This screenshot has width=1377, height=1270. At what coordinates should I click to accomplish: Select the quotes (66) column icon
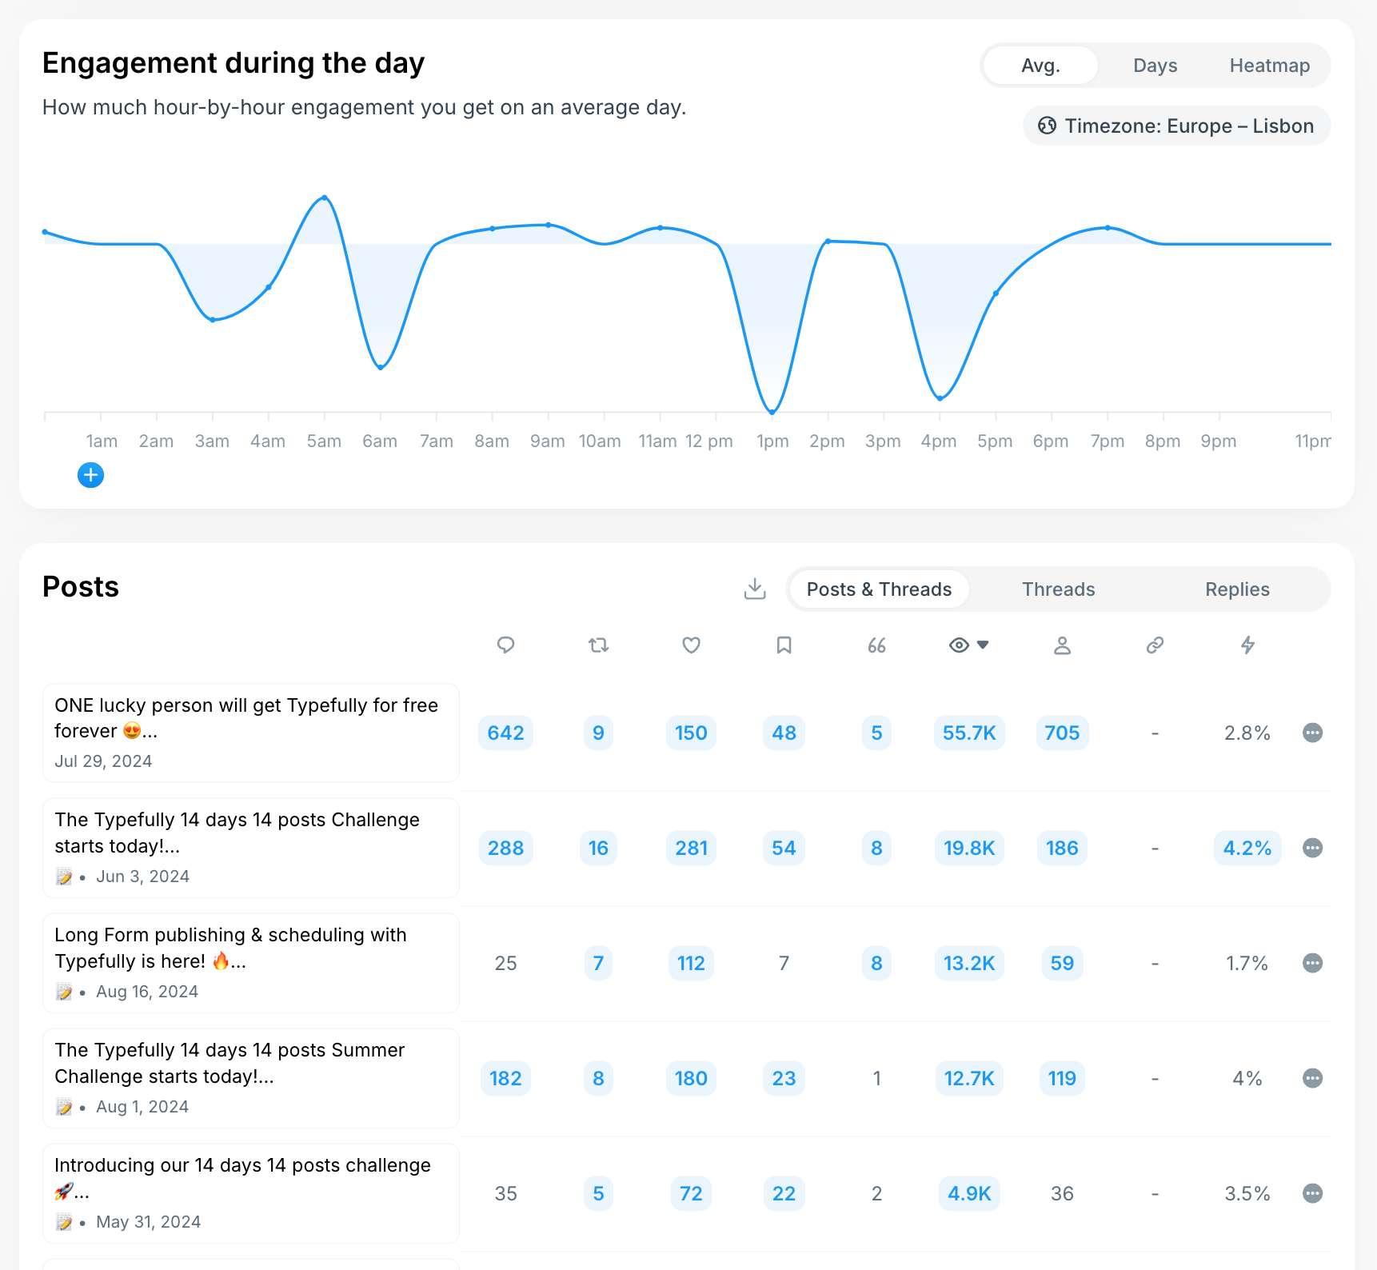point(876,645)
